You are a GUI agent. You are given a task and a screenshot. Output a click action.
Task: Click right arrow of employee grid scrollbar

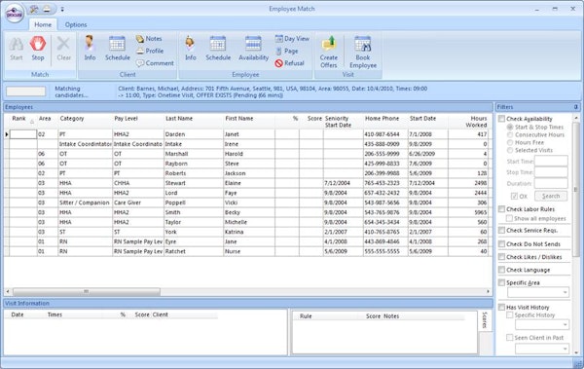coord(489,291)
